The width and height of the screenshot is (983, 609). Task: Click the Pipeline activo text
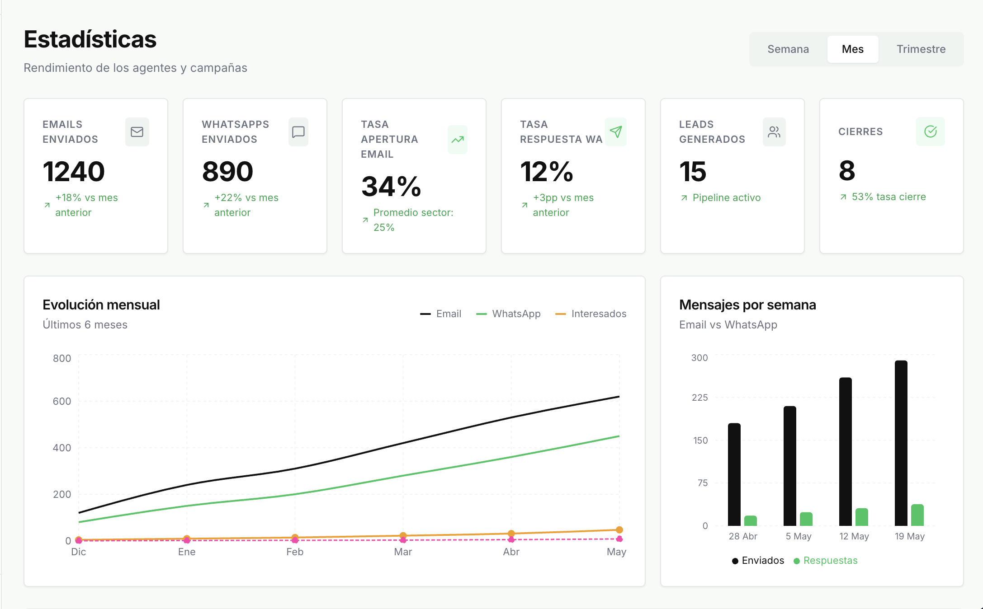pos(727,198)
